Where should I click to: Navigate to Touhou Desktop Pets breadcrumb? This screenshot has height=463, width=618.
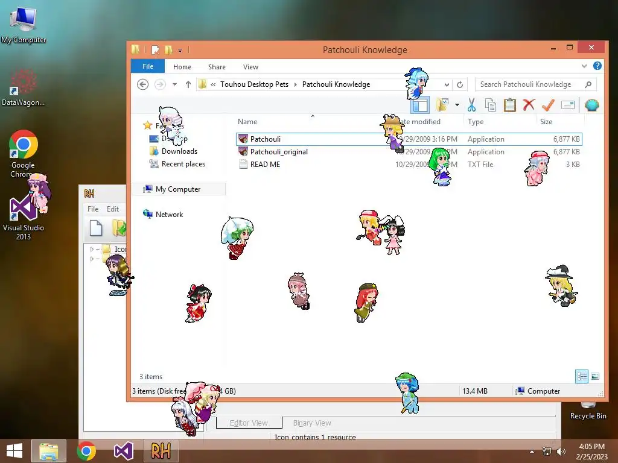[254, 84]
